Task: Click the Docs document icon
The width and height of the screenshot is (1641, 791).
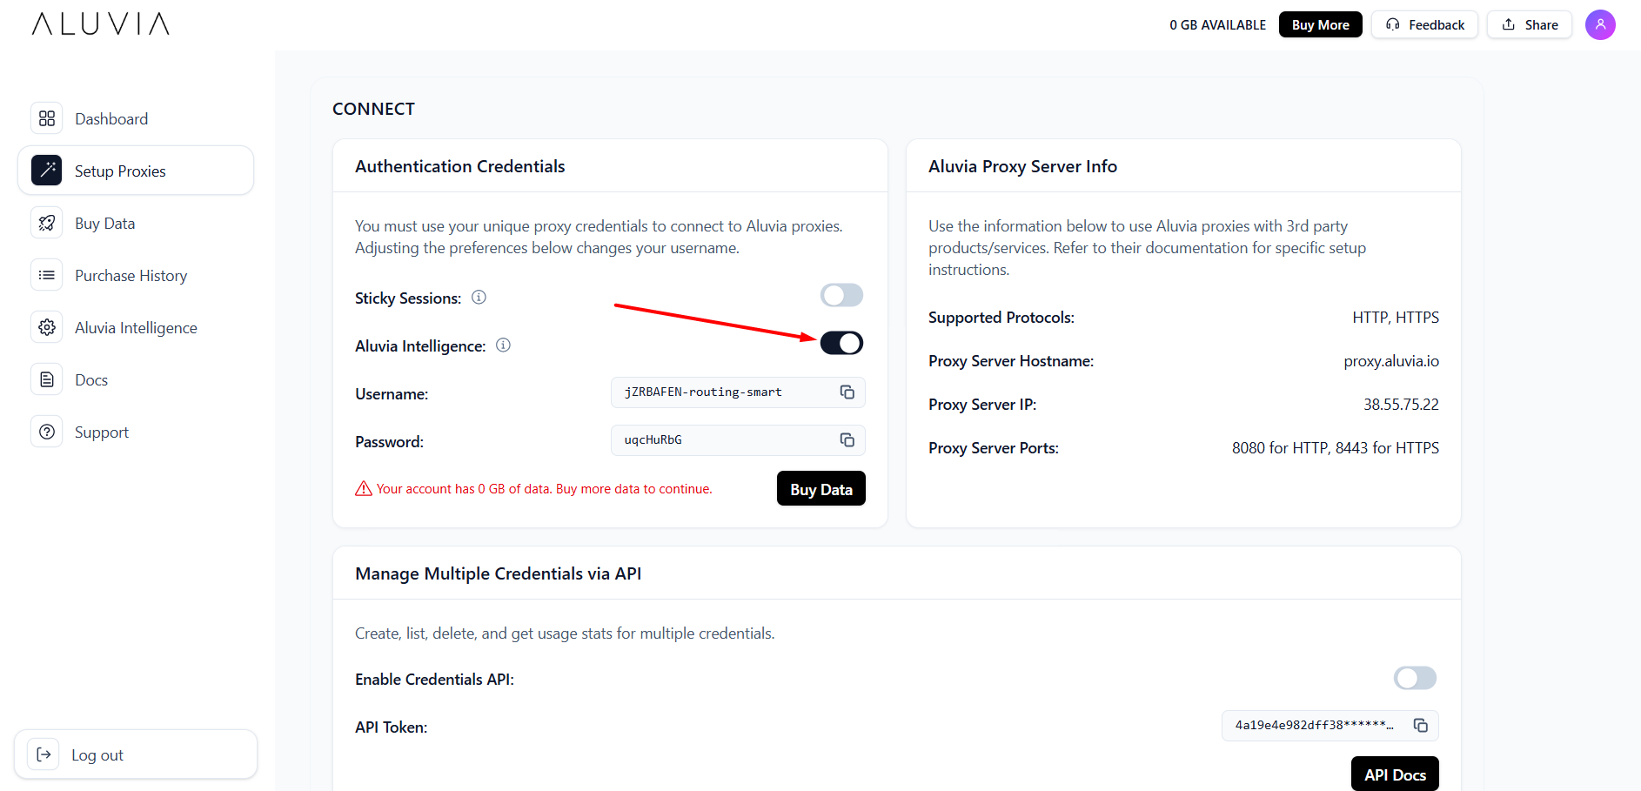Action: coord(47,379)
